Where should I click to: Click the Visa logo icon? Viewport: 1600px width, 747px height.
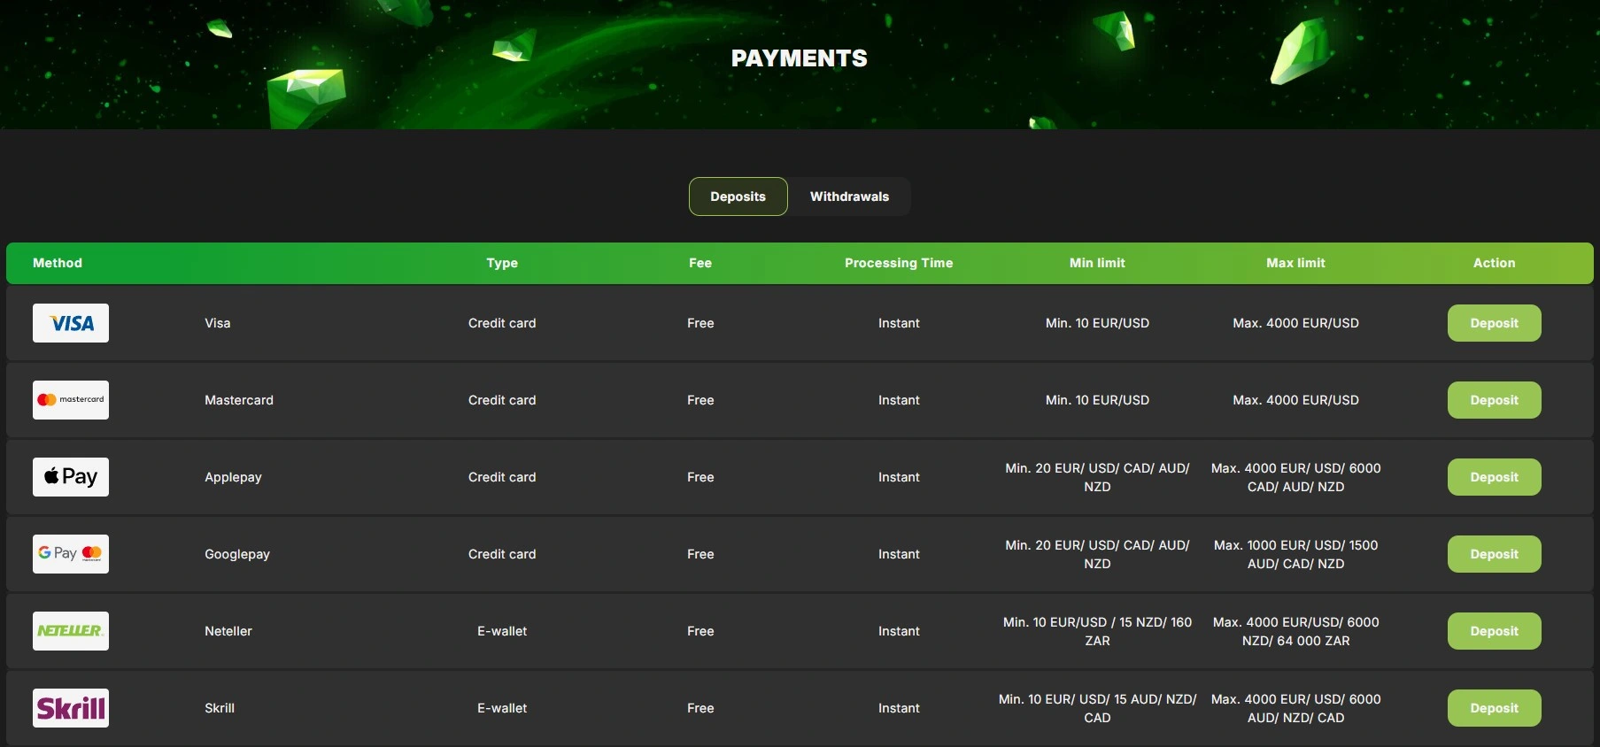pyautogui.click(x=71, y=323)
